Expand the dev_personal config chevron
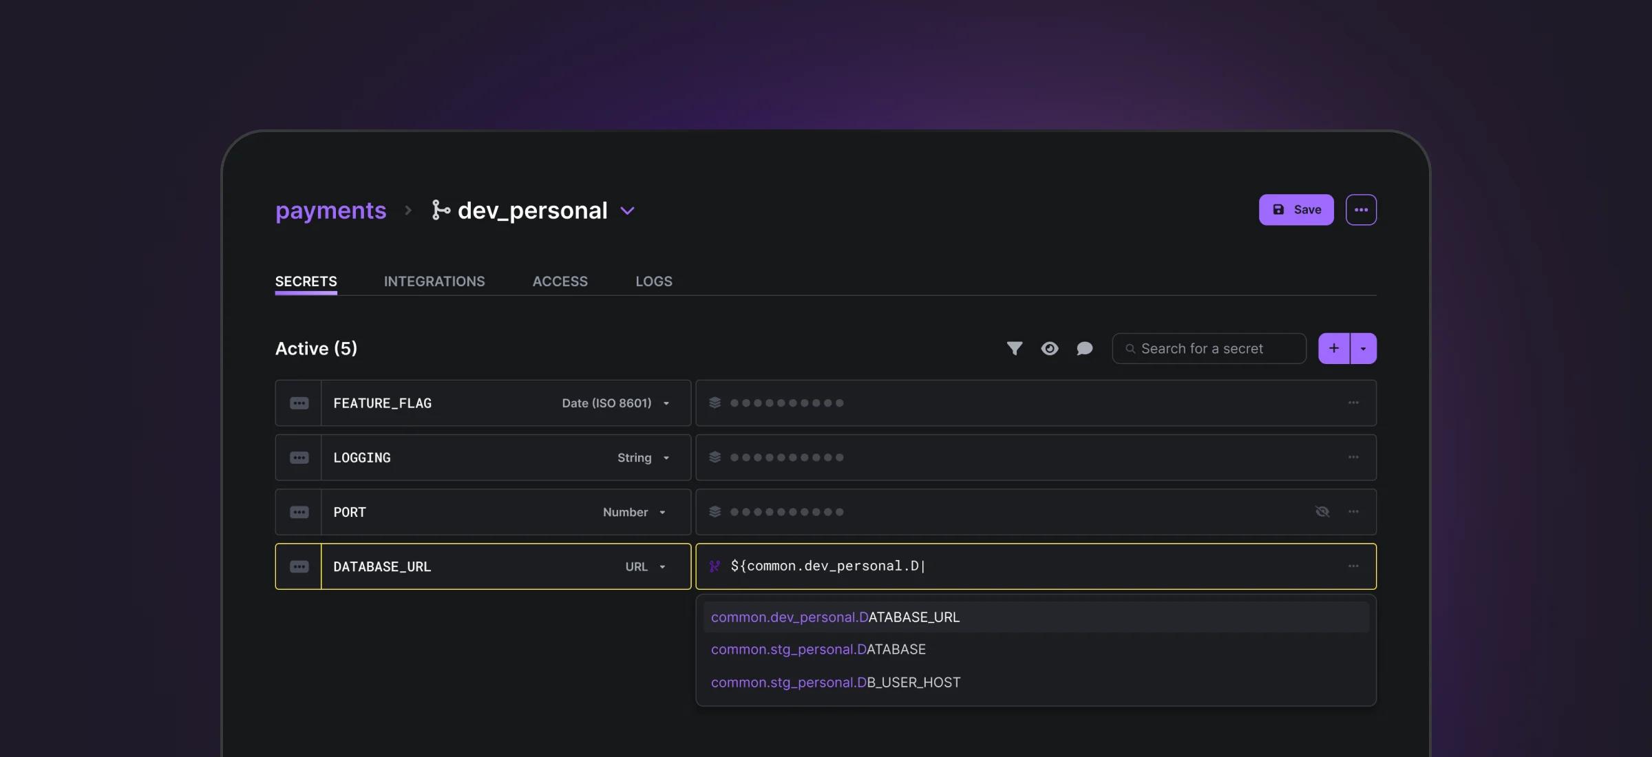Image resolution: width=1652 pixels, height=757 pixels. (627, 211)
